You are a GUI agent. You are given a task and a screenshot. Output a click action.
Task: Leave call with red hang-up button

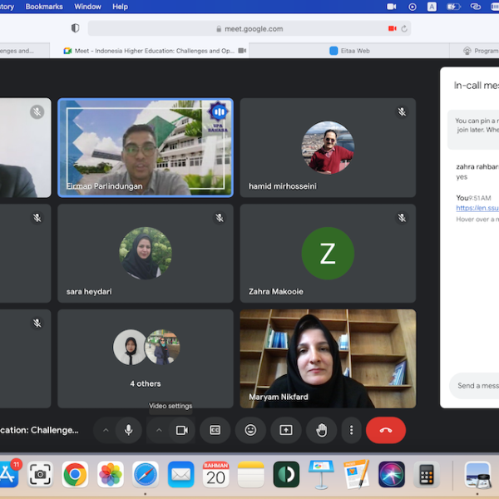[x=386, y=430]
